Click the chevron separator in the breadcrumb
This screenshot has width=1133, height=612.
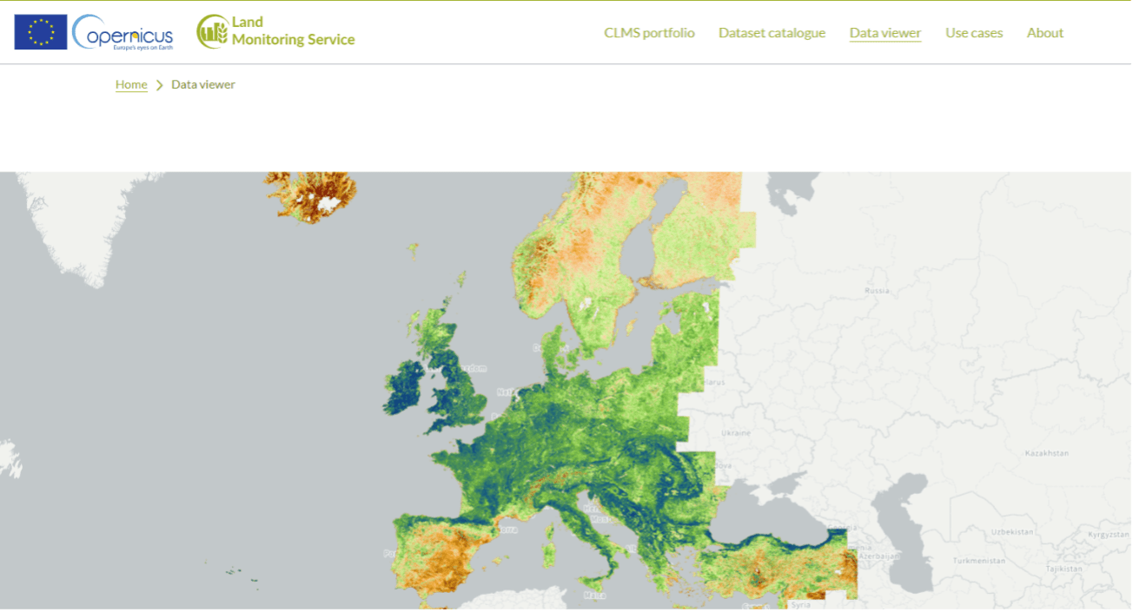pyautogui.click(x=158, y=84)
